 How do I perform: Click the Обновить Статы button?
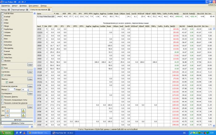(x=17, y=123)
